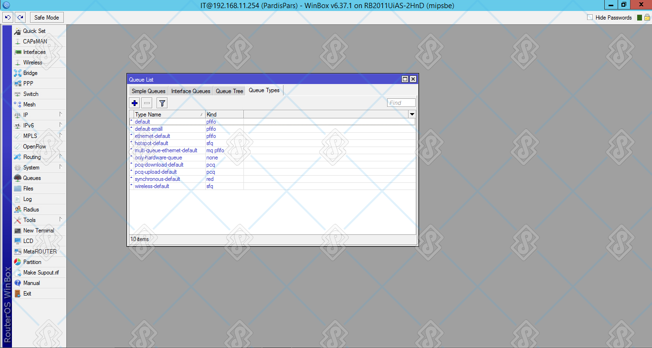Add a new queue type with plus button
Image resolution: width=652 pixels, height=348 pixels.
(x=135, y=103)
